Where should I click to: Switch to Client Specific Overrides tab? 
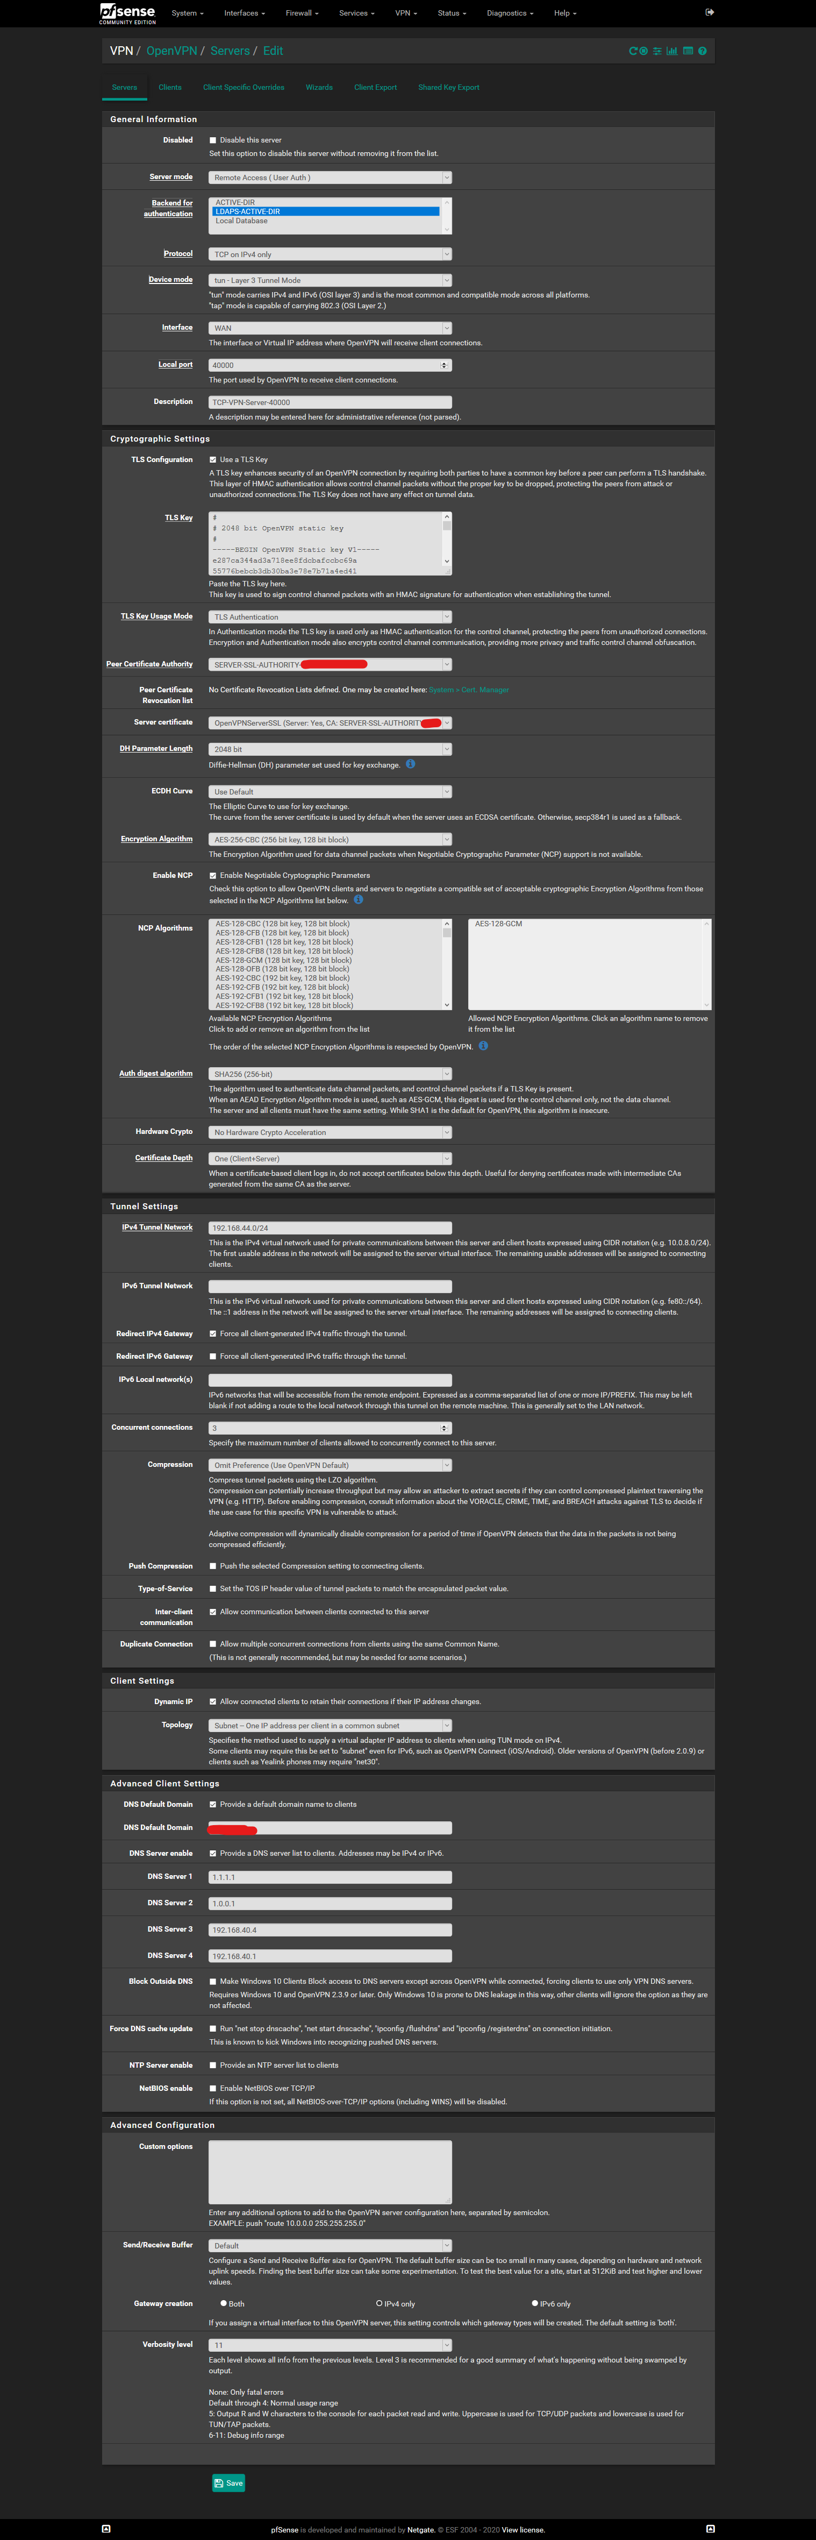coord(244,88)
